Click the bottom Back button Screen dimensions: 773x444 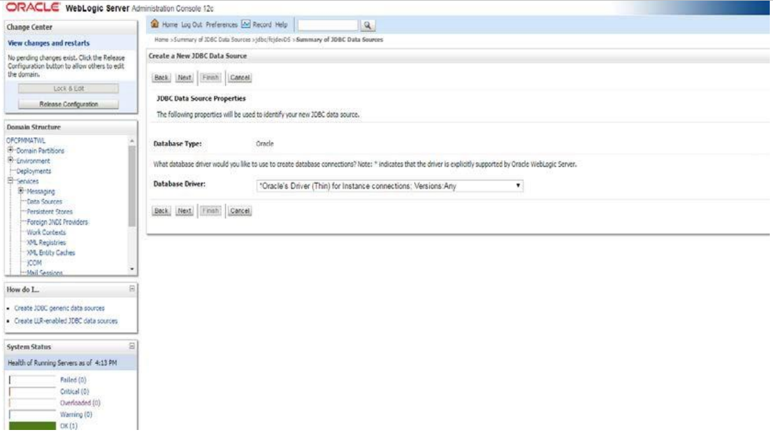click(161, 211)
